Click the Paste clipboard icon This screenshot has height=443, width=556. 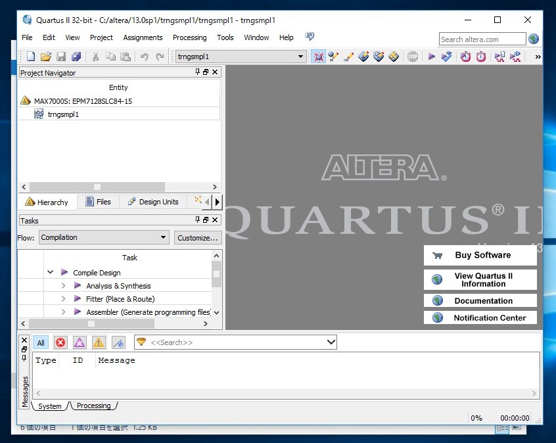point(126,57)
